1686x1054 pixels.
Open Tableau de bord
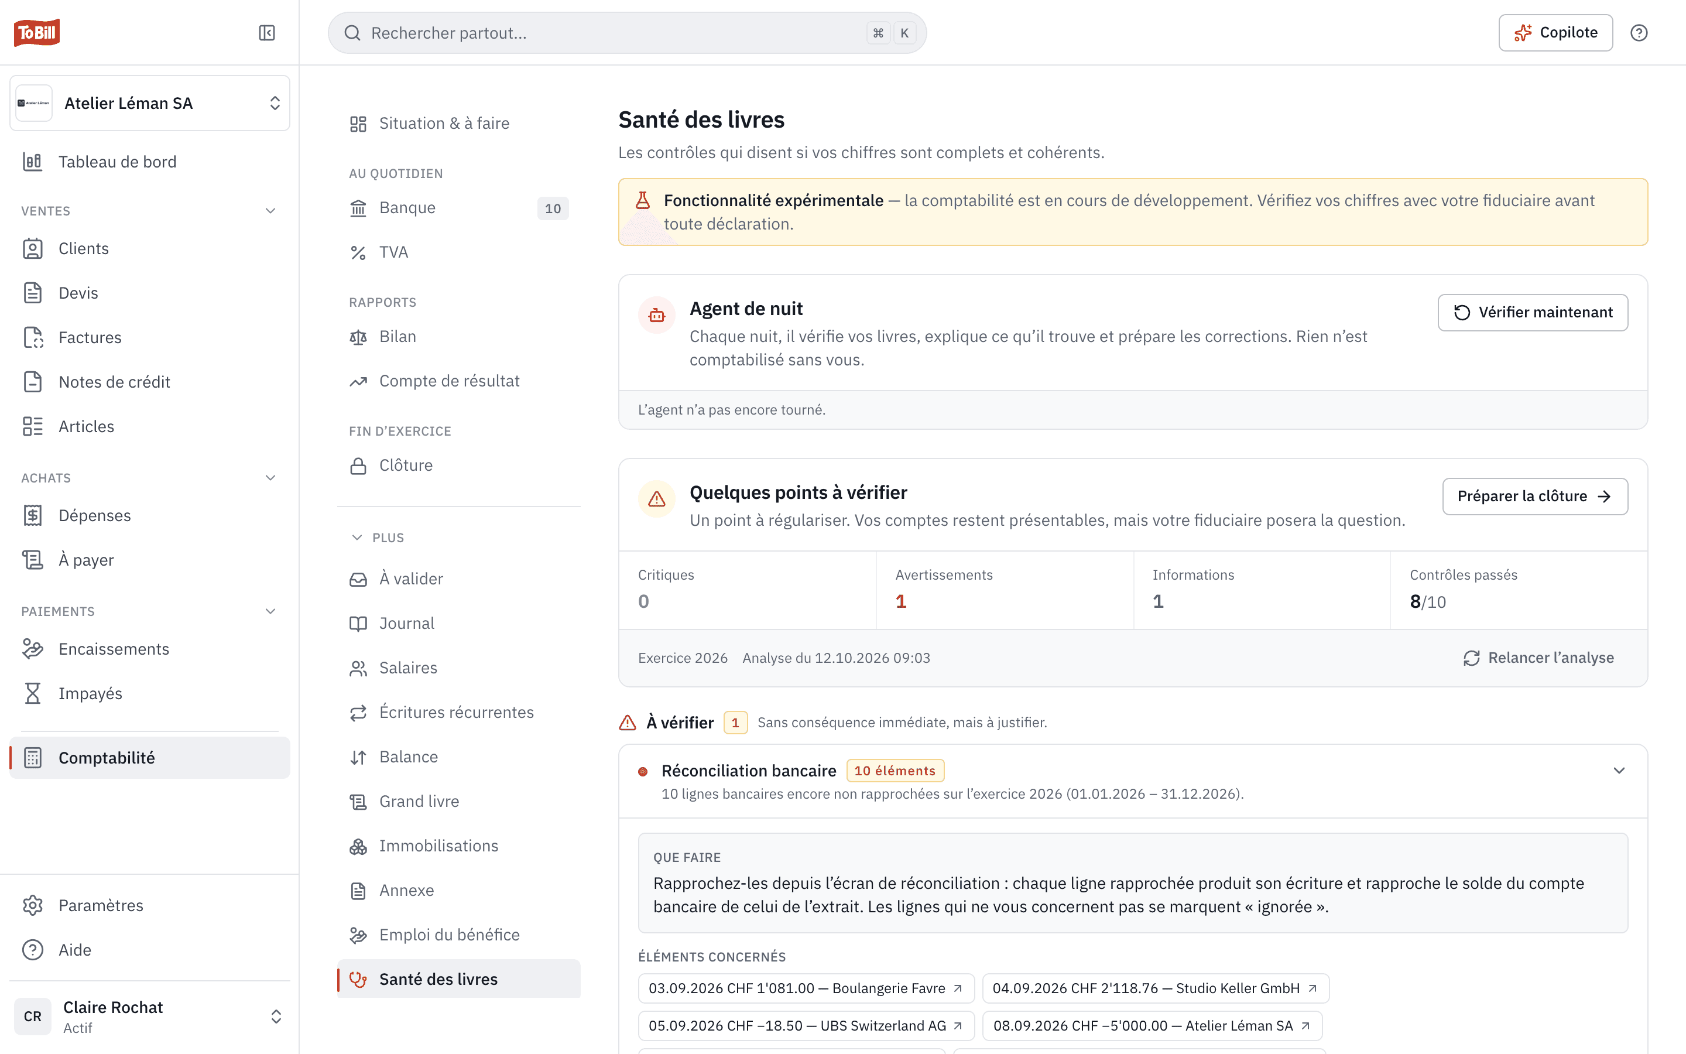150,162
